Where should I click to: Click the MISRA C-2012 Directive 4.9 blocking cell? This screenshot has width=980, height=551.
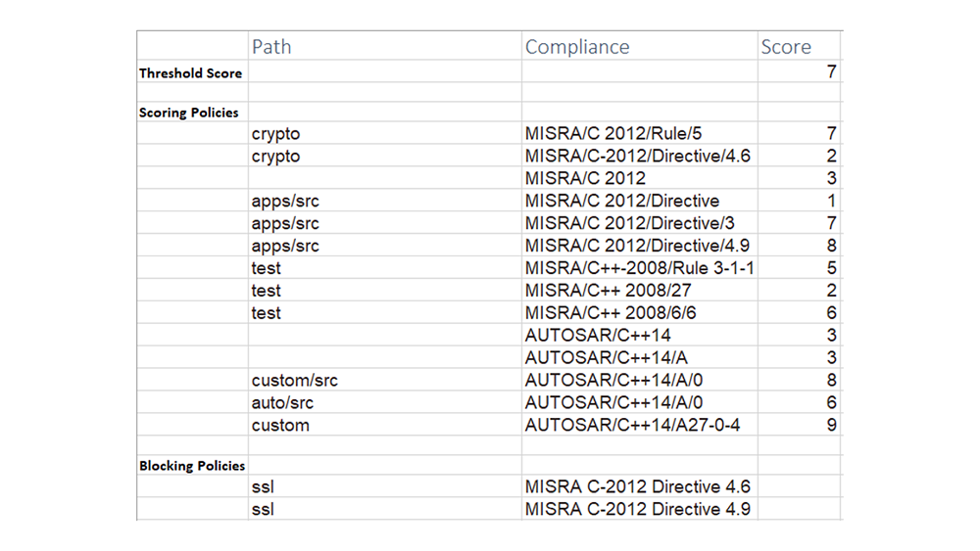pyautogui.click(x=639, y=510)
